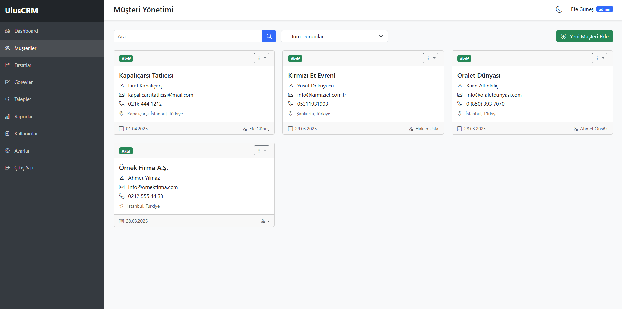The height and width of the screenshot is (309, 622).
Task: Open Fırsatlar from the sidebar
Action: (x=23, y=65)
